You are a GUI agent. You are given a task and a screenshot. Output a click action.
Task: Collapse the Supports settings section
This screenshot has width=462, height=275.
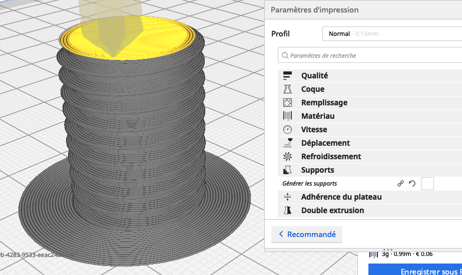[x=370, y=170]
